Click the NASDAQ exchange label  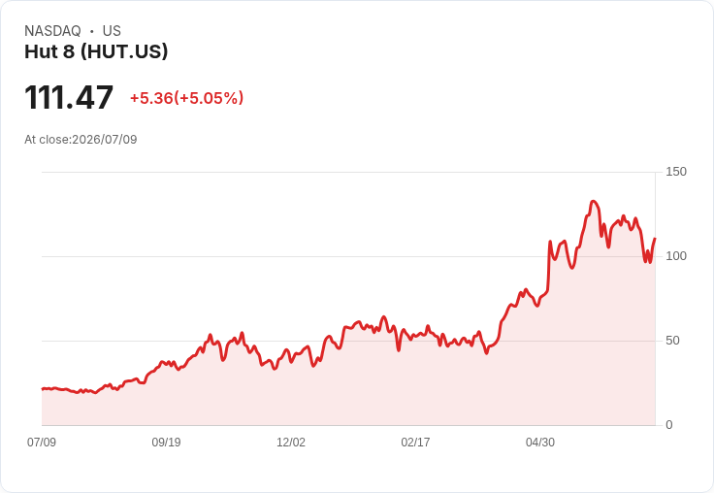[52, 31]
